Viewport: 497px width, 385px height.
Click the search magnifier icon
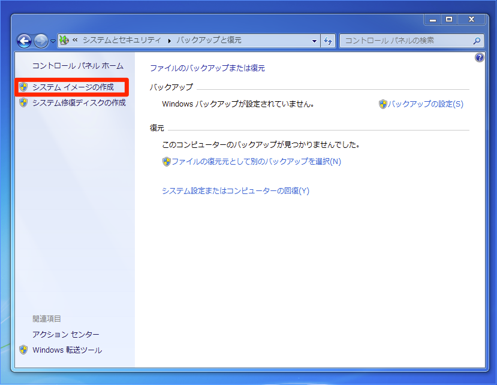pyautogui.click(x=477, y=41)
